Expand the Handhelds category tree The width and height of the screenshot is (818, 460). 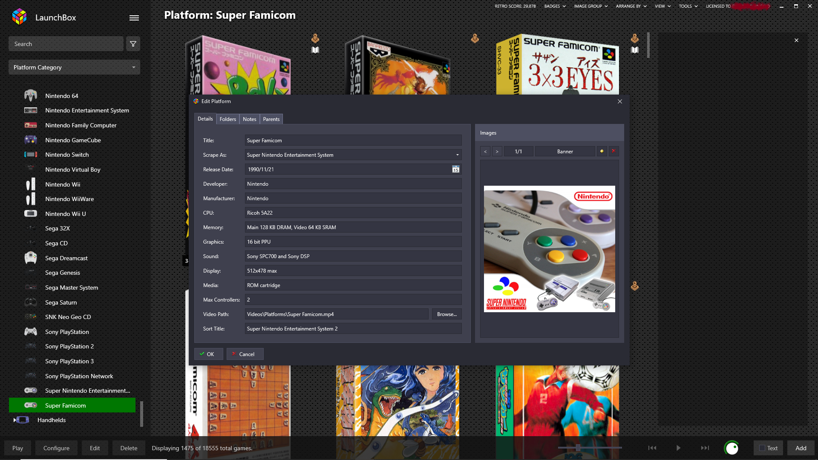(x=14, y=420)
